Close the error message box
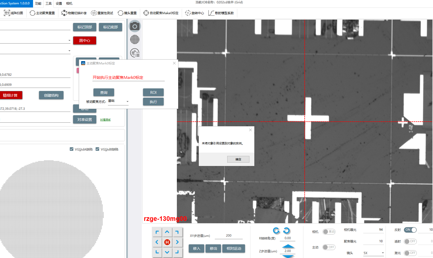 [250, 130]
